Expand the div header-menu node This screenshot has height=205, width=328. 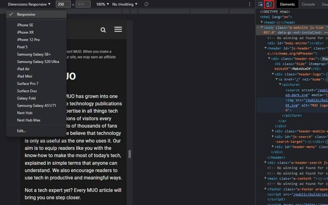pos(273,147)
